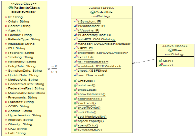This screenshot has width=195, height=137.
Task: Click the OntoUtils green class icon
Action: point(92,12)
